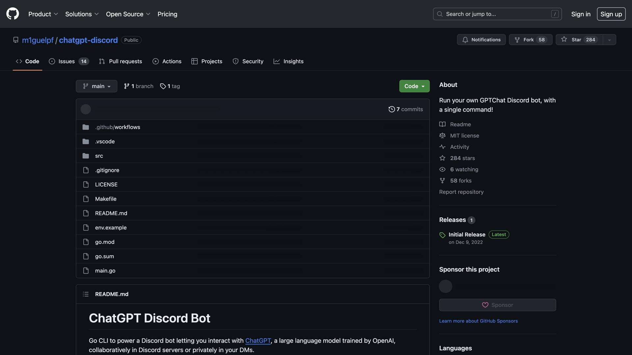This screenshot has height=355, width=632.
Task: Select the repository book icon beside m1guelpf
Action: click(x=16, y=40)
